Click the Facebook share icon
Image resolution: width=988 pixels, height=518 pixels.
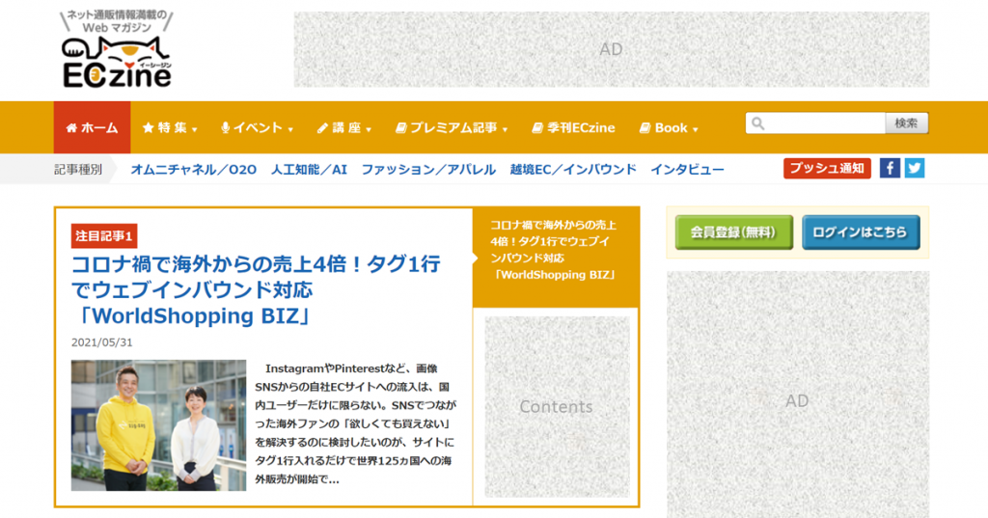click(890, 168)
